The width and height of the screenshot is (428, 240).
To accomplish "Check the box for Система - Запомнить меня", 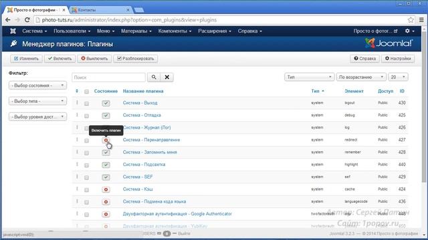I will [86, 153].
